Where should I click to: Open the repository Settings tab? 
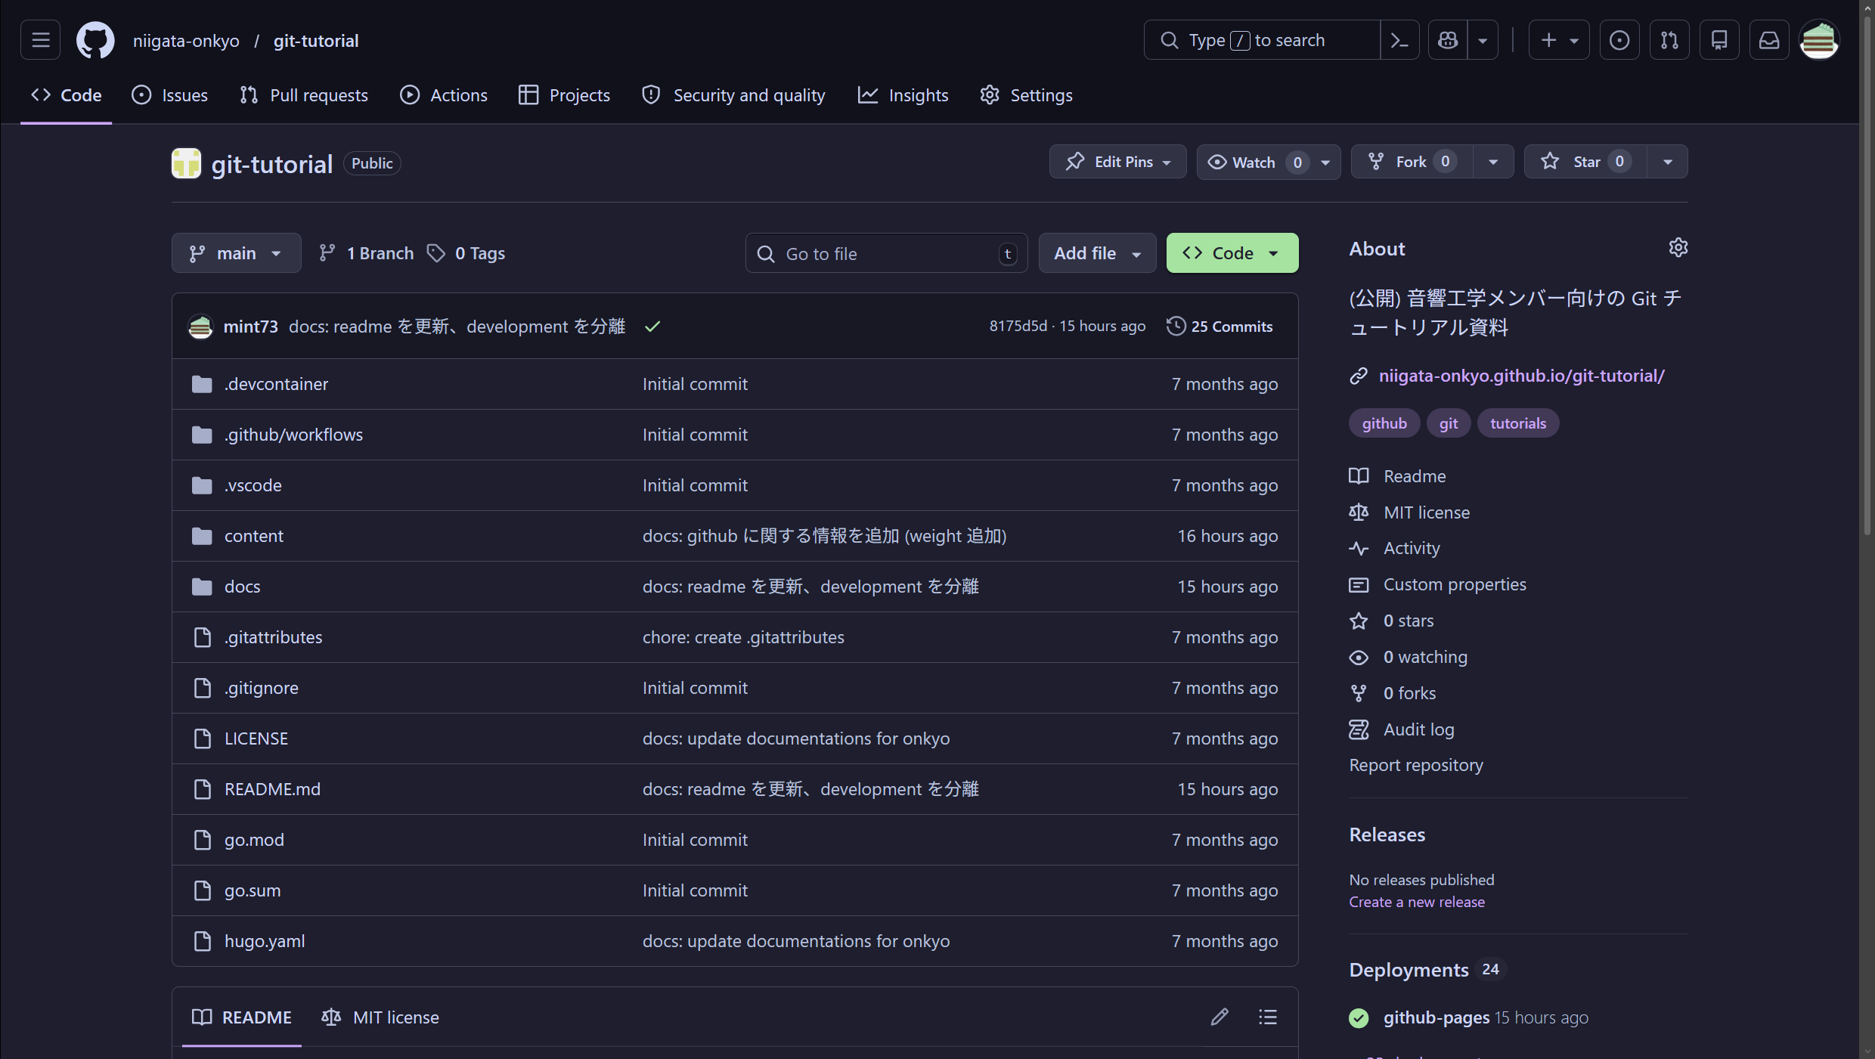click(1026, 95)
